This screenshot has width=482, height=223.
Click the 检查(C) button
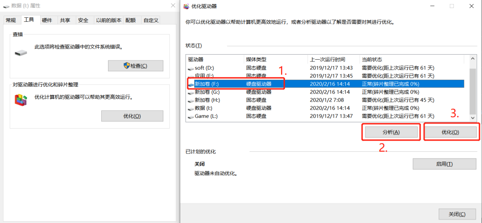136,65
